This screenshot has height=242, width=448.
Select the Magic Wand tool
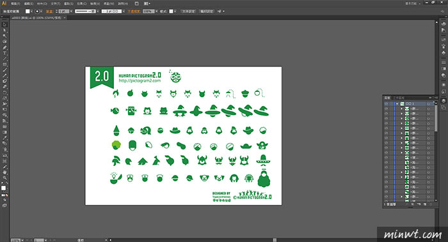pyautogui.click(x=4, y=36)
